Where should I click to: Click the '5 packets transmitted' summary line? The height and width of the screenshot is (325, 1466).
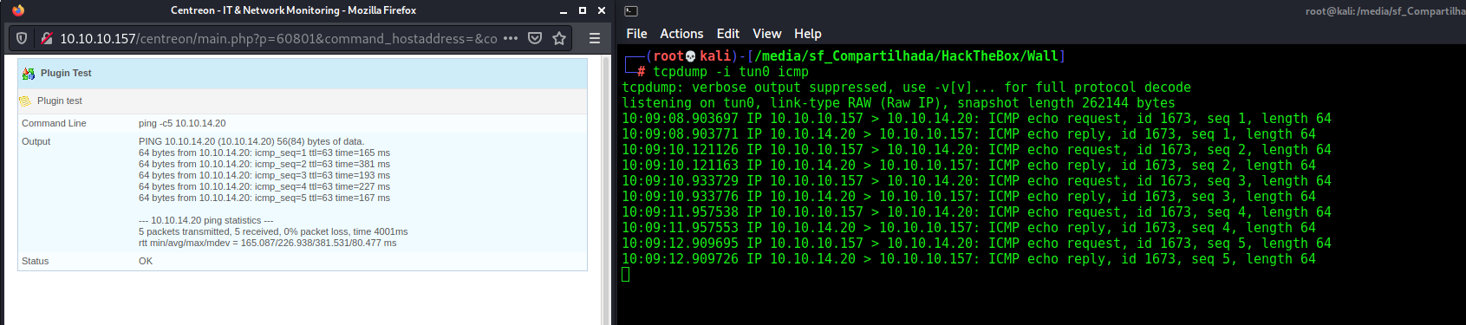273,231
